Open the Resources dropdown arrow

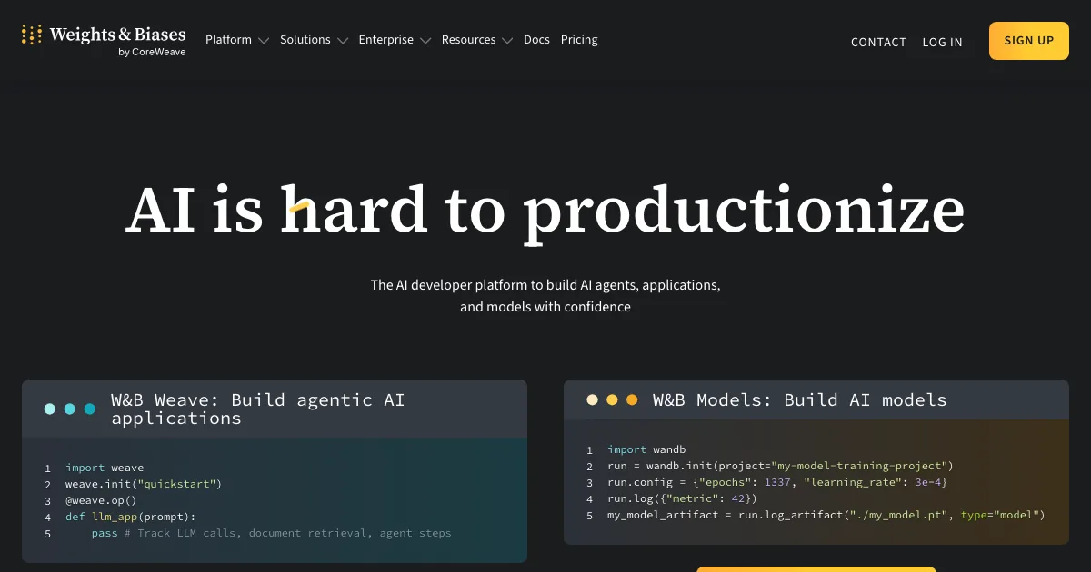click(x=507, y=41)
